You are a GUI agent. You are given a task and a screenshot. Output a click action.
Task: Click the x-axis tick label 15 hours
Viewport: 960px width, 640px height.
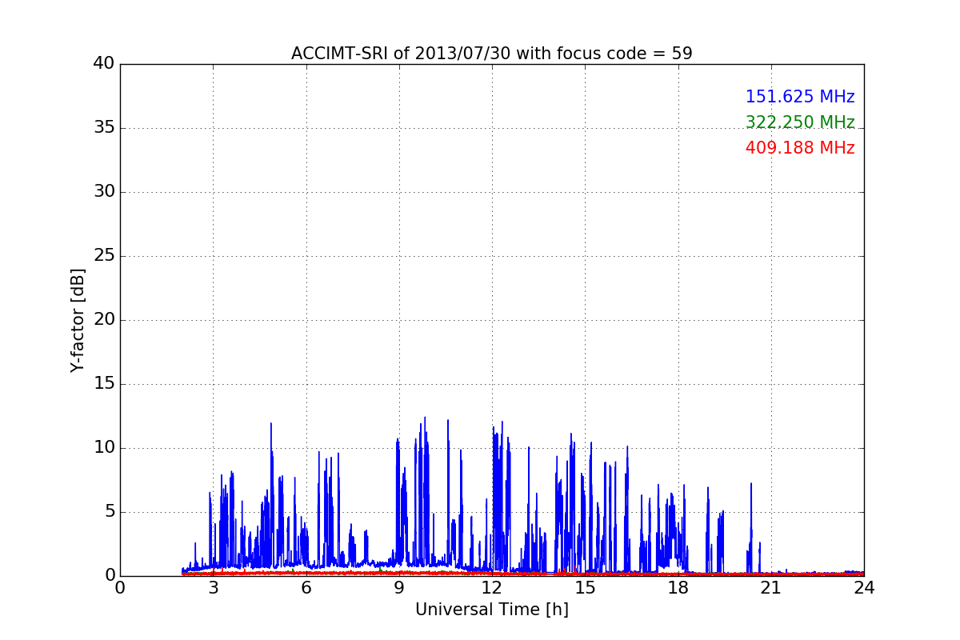(x=585, y=588)
